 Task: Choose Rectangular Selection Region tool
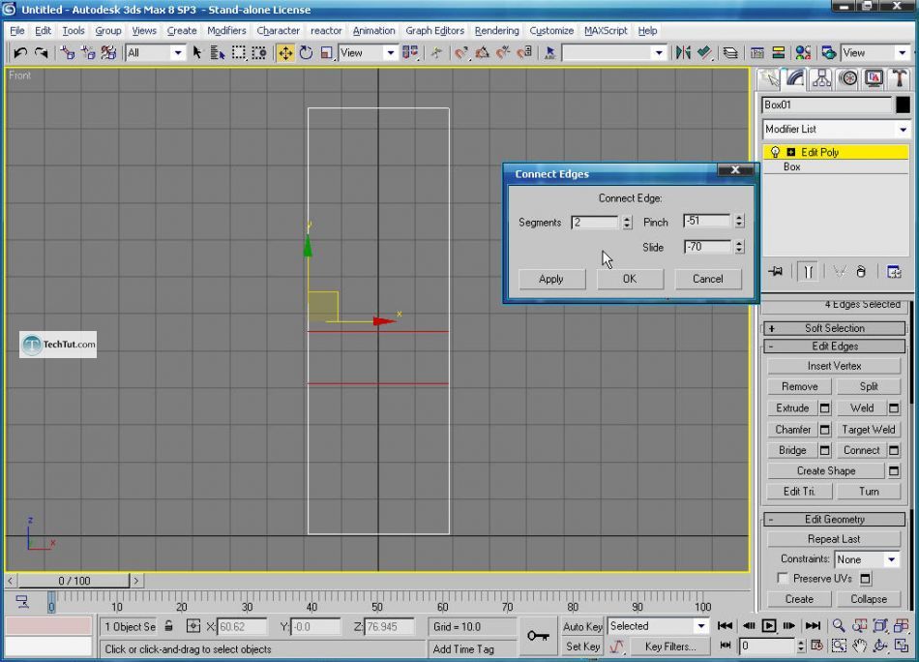[x=239, y=53]
